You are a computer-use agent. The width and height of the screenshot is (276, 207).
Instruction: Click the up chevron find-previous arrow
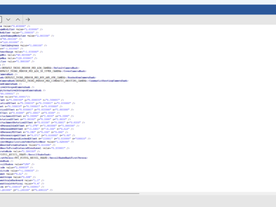pos(18,20)
